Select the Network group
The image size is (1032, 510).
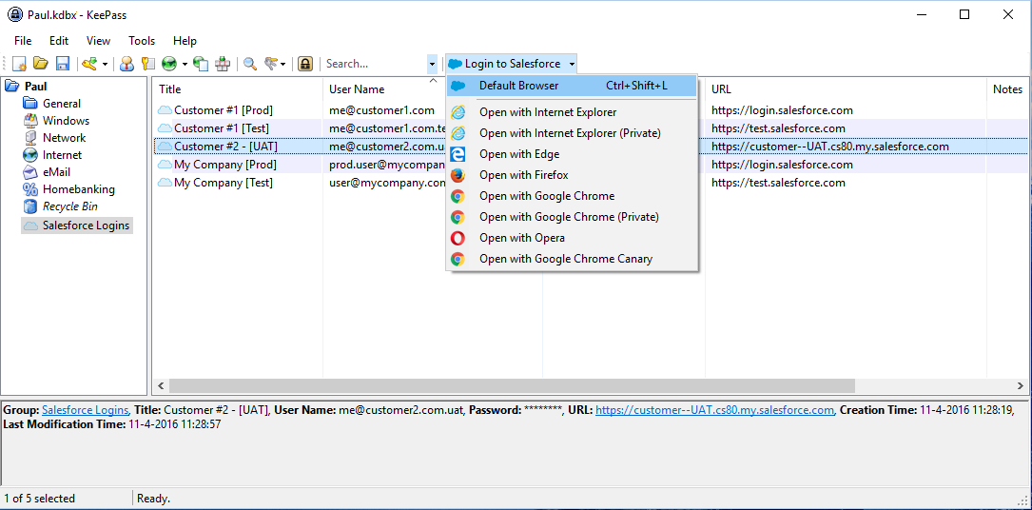pyautogui.click(x=65, y=138)
